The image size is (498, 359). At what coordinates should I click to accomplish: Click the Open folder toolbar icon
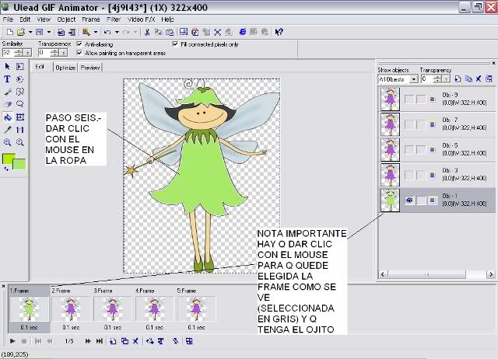(x=21, y=32)
